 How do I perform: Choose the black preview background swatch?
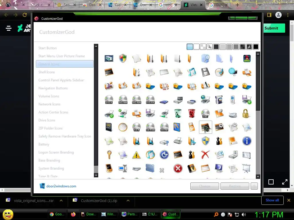(x=256, y=47)
